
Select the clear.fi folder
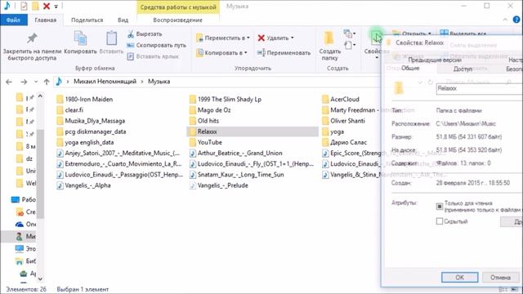click(x=69, y=110)
